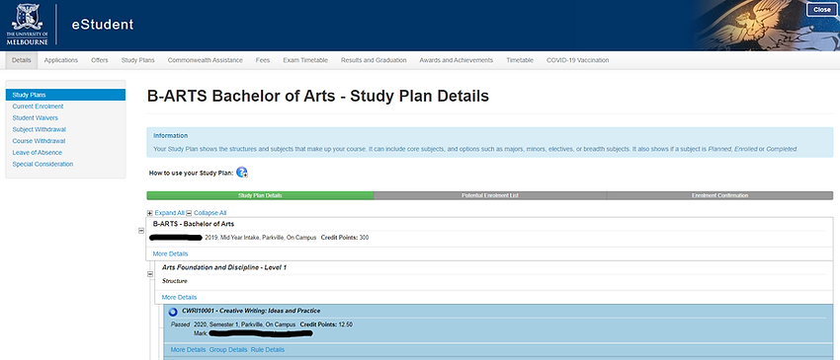The image size is (840, 360).
Task: Click the Information box heading
Action: click(x=170, y=136)
